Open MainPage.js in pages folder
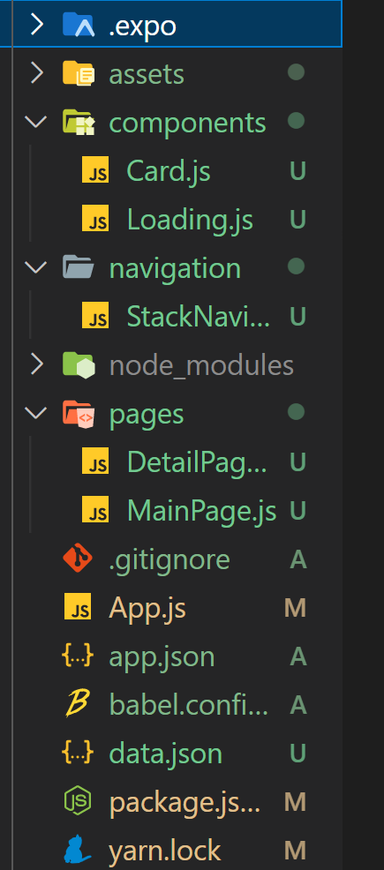 201,511
